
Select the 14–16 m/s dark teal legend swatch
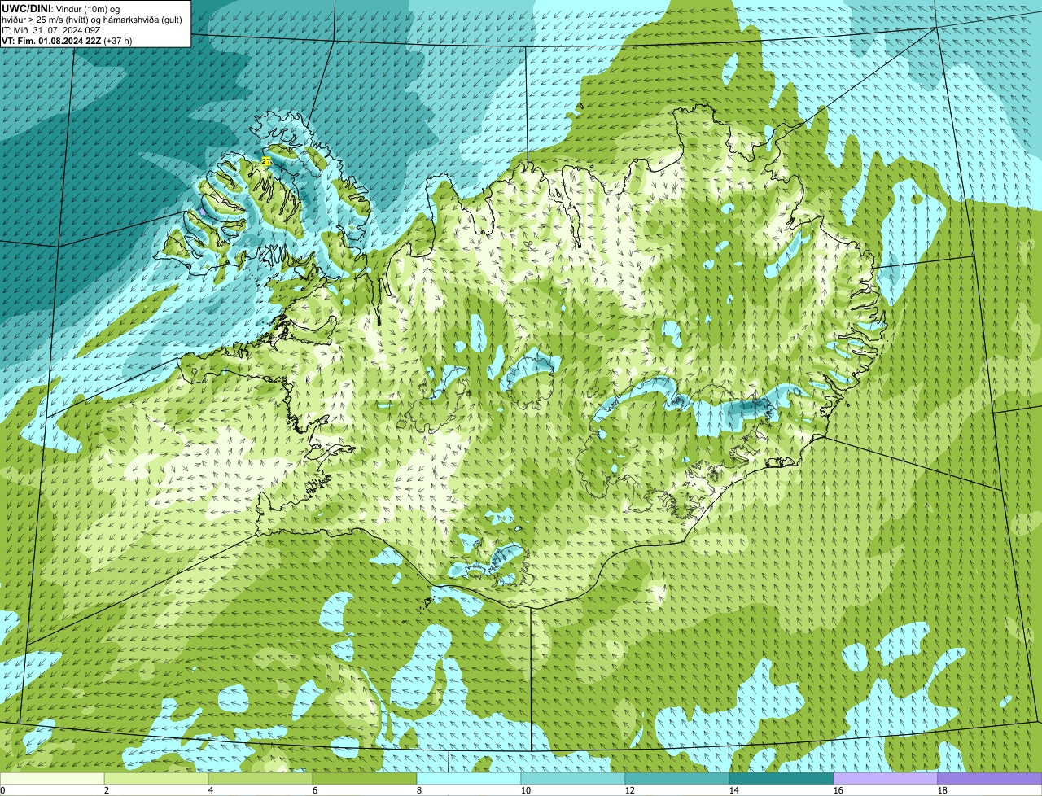pos(781,779)
